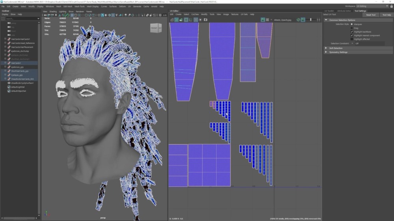Toggle the Textured display icon in viewport toolbar
Screen dimensions: 394x221
coord(113,15)
